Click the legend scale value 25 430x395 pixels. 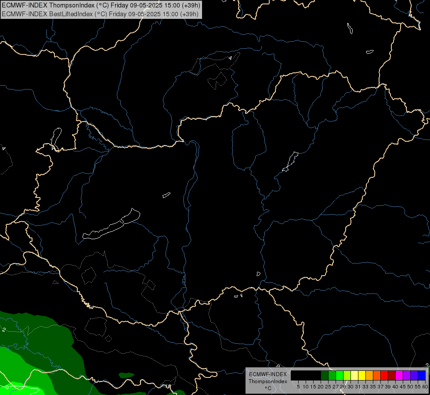tap(328, 387)
